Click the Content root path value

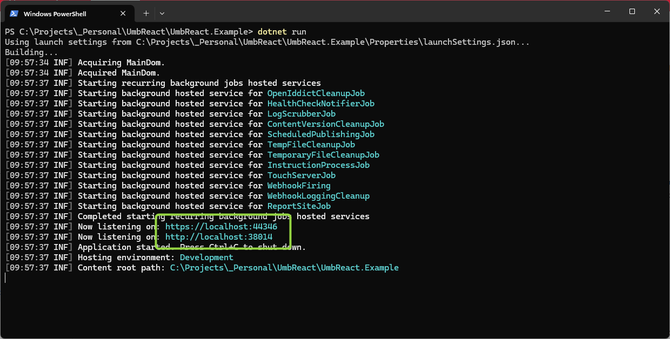click(x=284, y=268)
